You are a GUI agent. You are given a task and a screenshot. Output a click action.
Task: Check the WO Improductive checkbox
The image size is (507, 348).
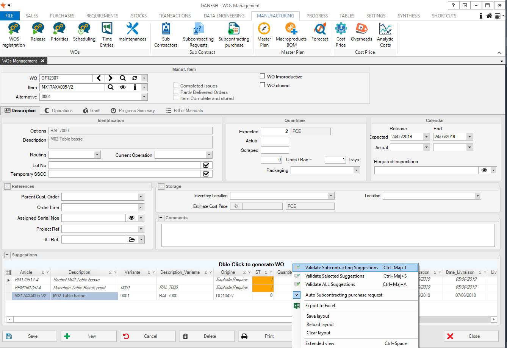(x=262, y=76)
